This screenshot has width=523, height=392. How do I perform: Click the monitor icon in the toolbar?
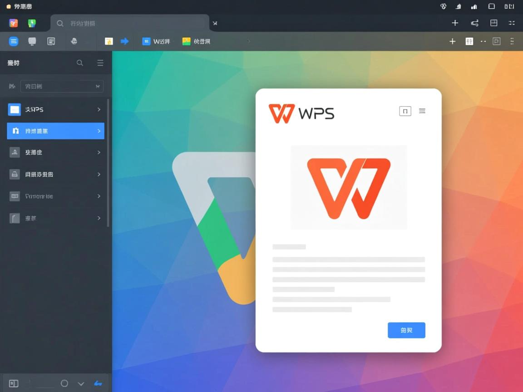(x=32, y=41)
